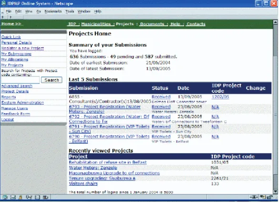Click N/A code link for submission 6790
Screen dimensions: 279x203
coord(215,137)
